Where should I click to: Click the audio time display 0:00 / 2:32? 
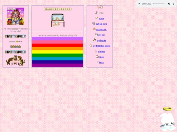(147, 4)
